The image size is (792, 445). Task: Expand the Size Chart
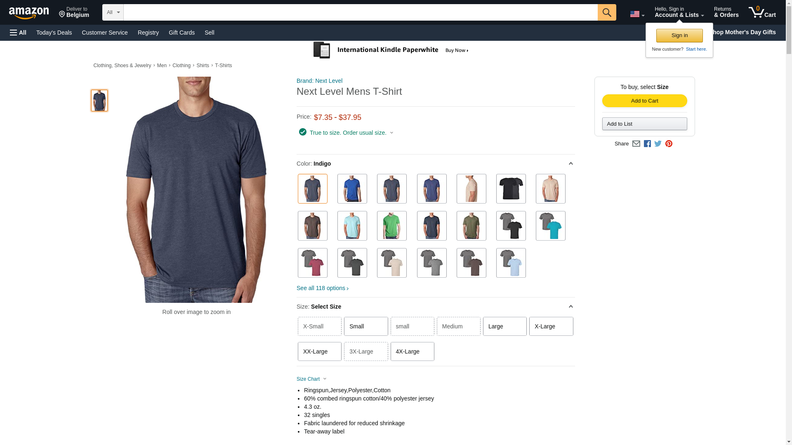[x=311, y=379]
